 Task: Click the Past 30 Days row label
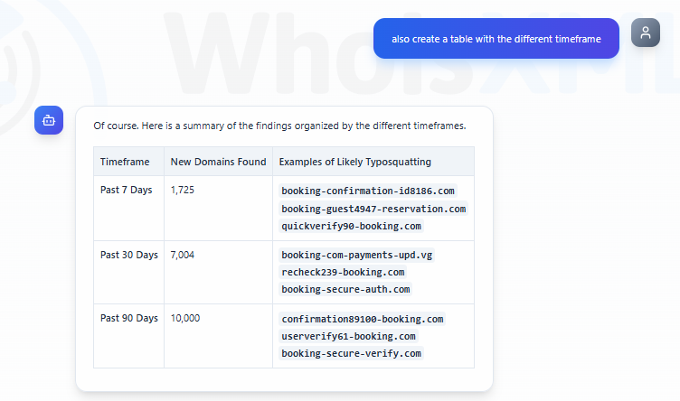pos(128,256)
